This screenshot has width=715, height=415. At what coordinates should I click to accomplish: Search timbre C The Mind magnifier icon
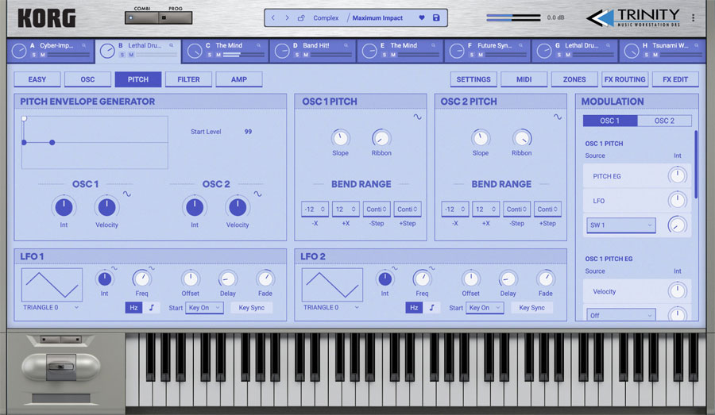pyautogui.click(x=258, y=45)
